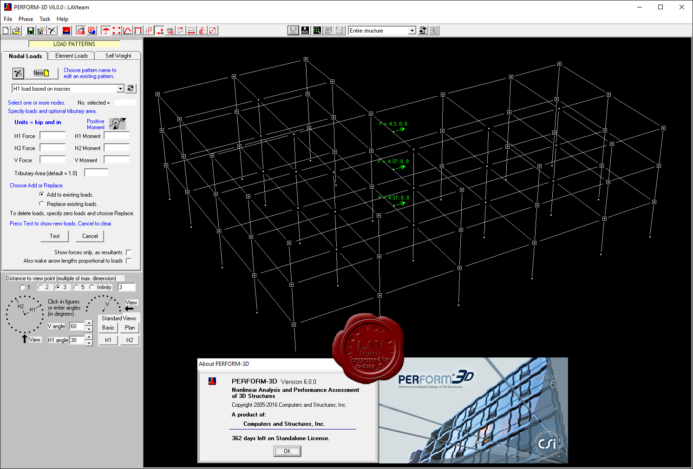693x469 pixels.
Task: Switch to Analysis phase grid icon
Action: [92, 31]
